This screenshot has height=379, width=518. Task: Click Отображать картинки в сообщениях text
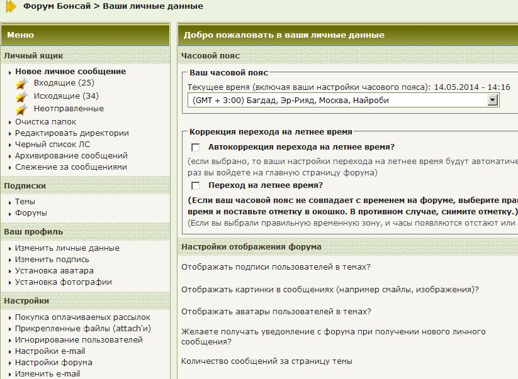coord(330,290)
